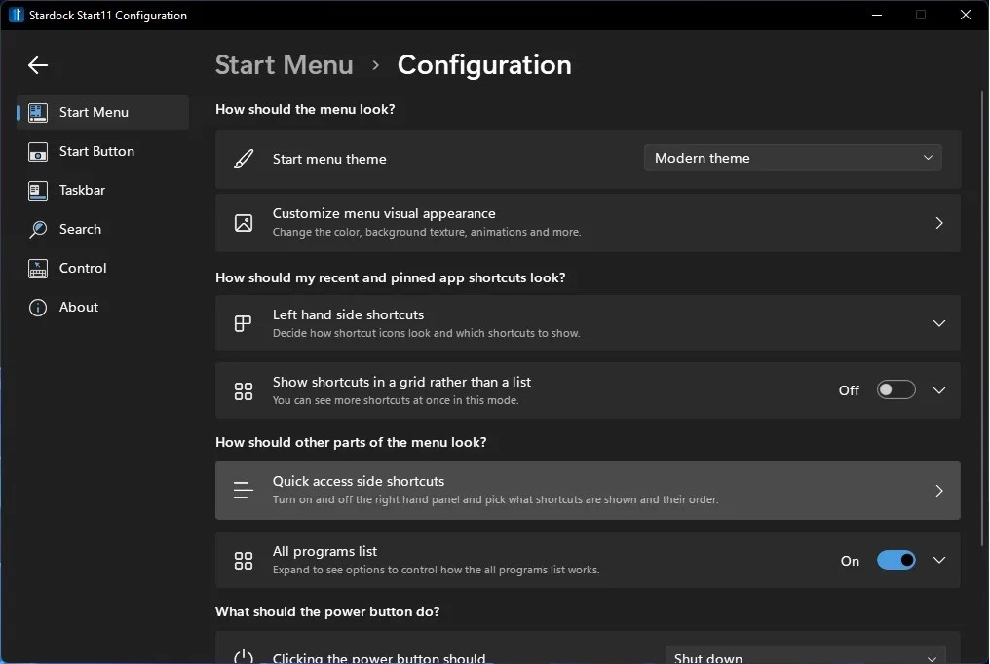The width and height of the screenshot is (990, 664).
Task: Click the grid icon beside Show shortcuts in a grid
Action: coord(244,391)
